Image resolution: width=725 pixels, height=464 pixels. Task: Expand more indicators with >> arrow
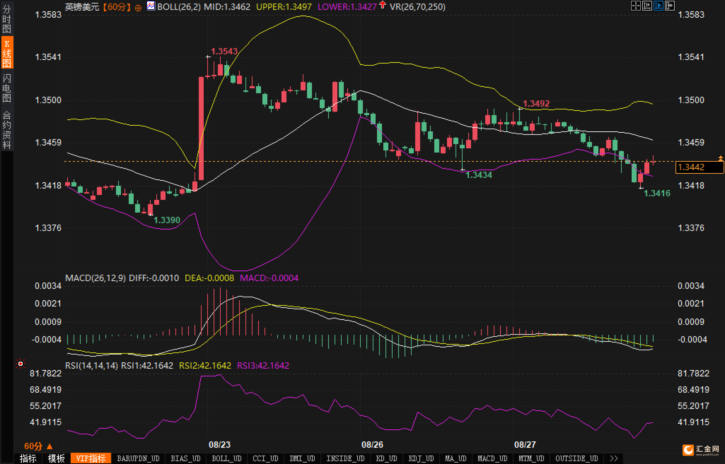point(614,458)
